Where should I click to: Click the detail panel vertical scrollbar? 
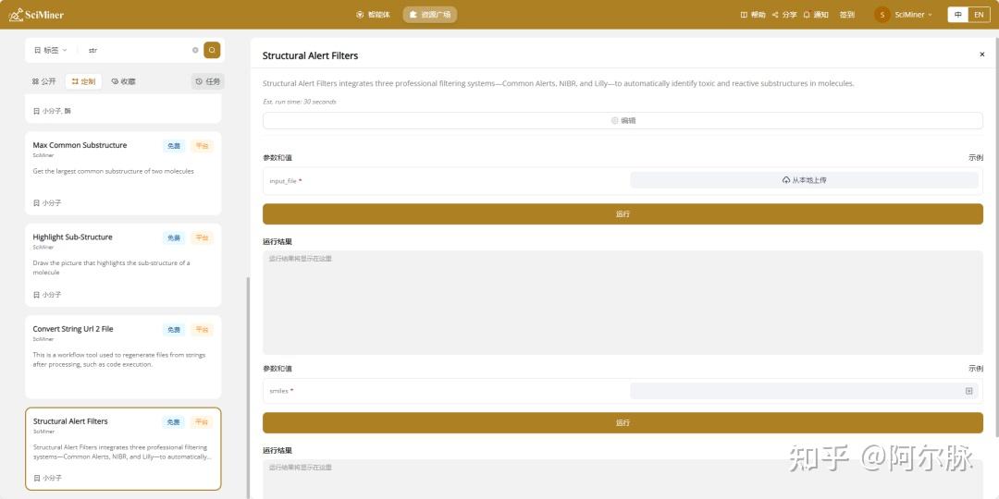point(997,238)
